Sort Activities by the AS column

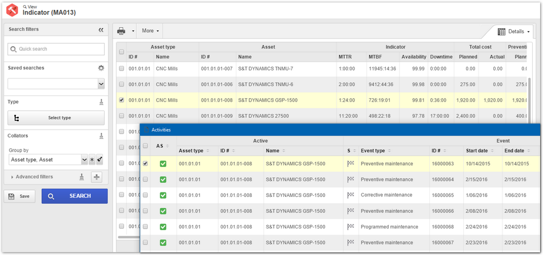click(x=162, y=146)
